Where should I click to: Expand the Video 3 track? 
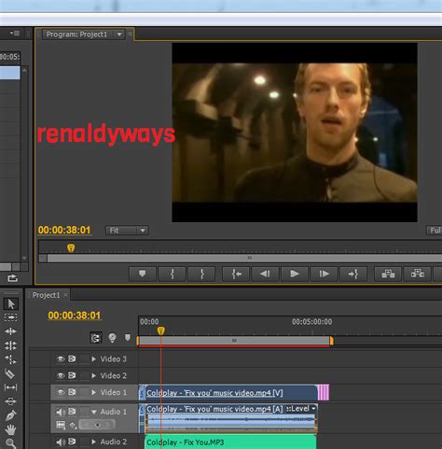tap(93, 359)
